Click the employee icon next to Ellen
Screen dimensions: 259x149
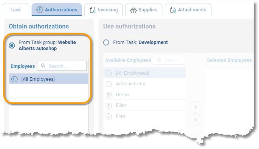point(109,105)
